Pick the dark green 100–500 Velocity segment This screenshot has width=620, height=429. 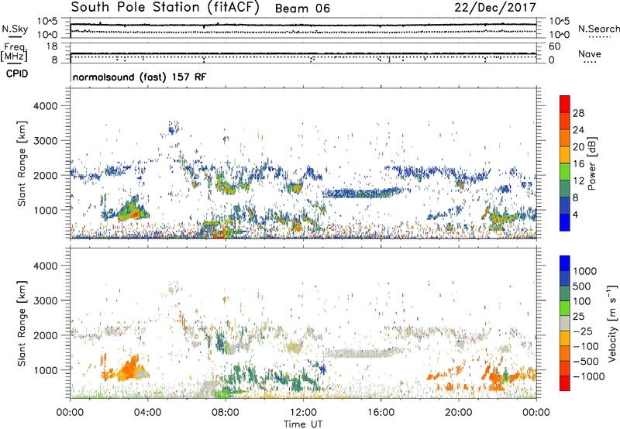pos(565,293)
